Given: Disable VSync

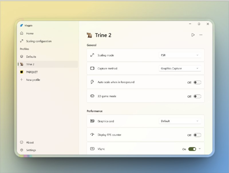Looking at the screenshot, I should pyautogui.click(x=192, y=149).
